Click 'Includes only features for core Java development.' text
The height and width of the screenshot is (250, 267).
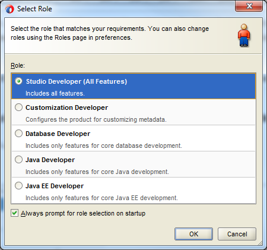pyautogui.click(x=97, y=172)
